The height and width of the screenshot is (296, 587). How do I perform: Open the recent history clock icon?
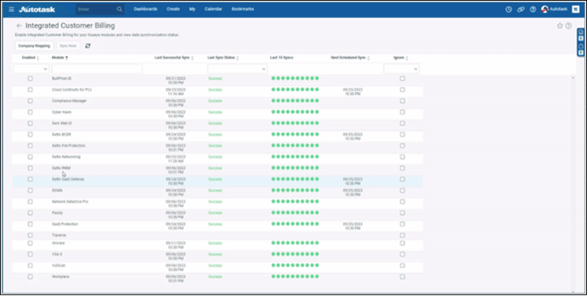coord(509,9)
